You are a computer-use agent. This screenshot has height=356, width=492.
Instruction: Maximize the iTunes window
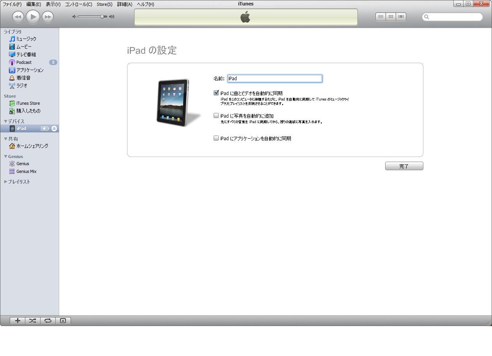click(468, 4)
